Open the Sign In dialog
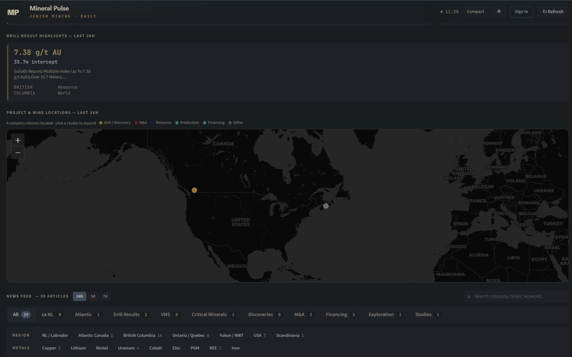Screen dimensions: 572x357 pyautogui.click(x=521, y=11)
